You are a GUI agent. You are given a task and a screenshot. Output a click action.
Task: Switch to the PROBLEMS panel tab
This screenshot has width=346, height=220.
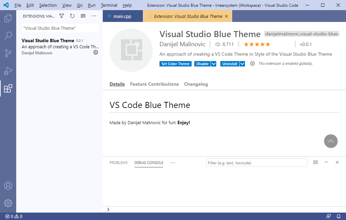click(x=119, y=163)
